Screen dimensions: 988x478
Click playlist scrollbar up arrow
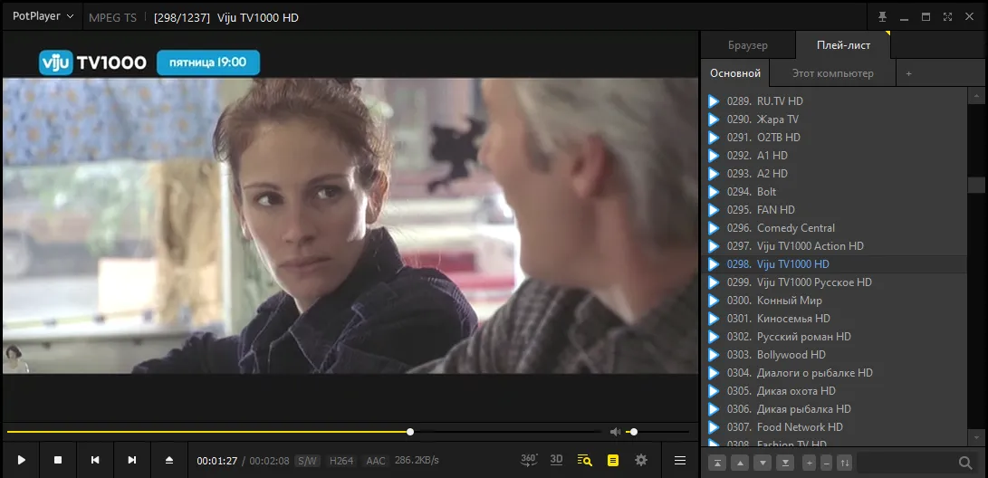(976, 96)
